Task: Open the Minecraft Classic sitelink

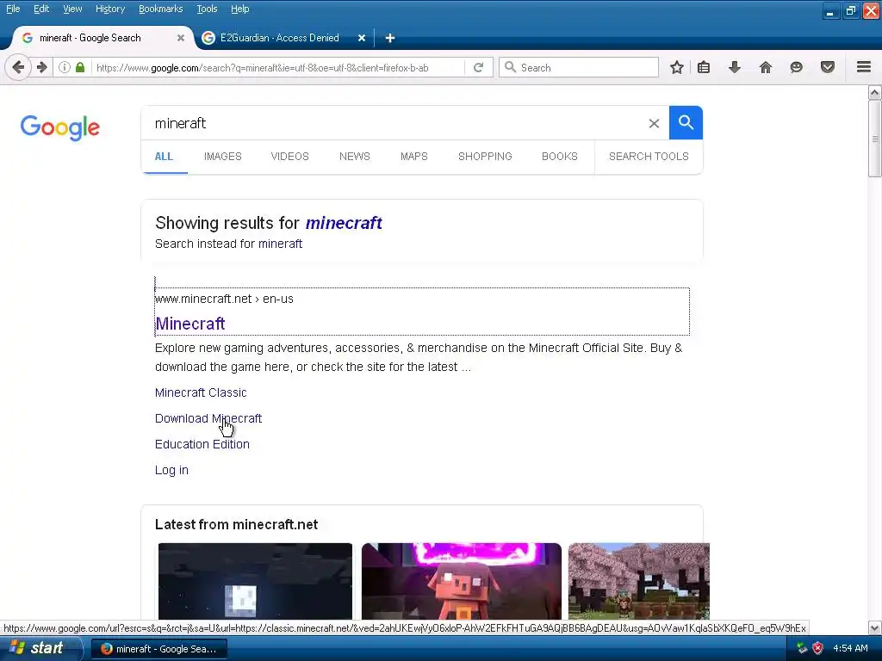Action: click(x=201, y=392)
